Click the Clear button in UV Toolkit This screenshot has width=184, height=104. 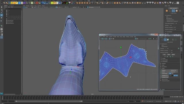(169, 55)
